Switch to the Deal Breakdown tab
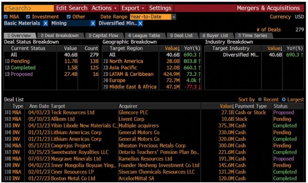 pyautogui.click(x=60, y=35)
